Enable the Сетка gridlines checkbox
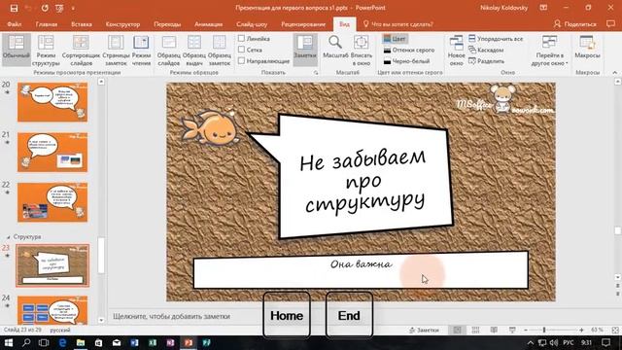The height and width of the screenshot is (350, 622). pyautogui.click(x=241, y=50)
